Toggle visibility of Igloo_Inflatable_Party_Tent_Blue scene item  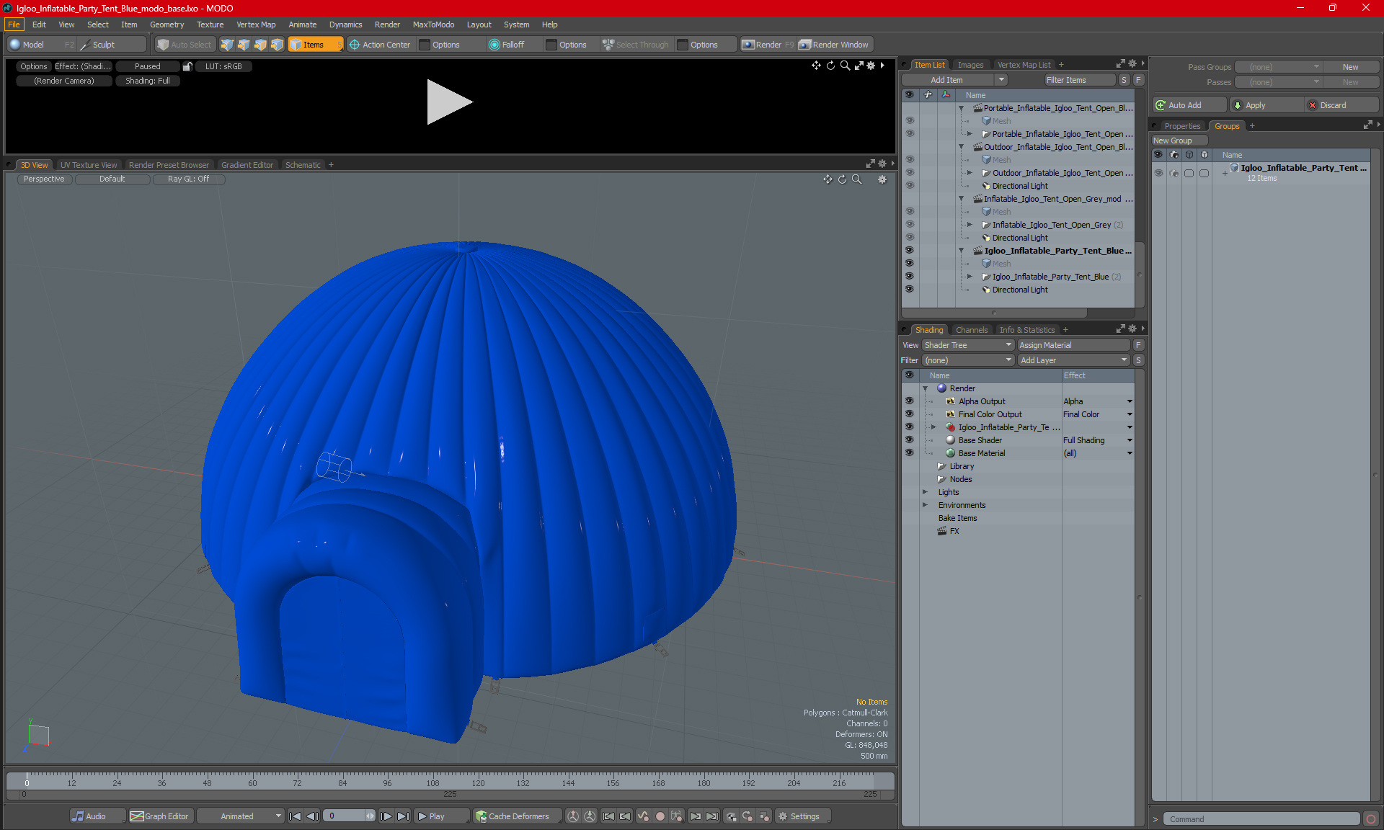pos(909,251)
